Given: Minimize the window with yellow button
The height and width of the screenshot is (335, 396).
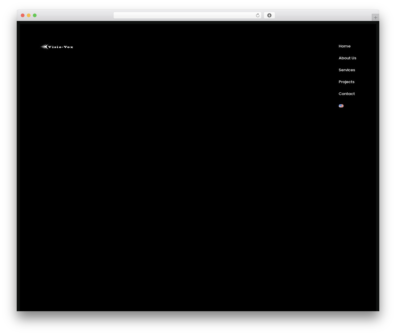Looking at the screenshot, I should pyautogui.click(x=29, y=15).
